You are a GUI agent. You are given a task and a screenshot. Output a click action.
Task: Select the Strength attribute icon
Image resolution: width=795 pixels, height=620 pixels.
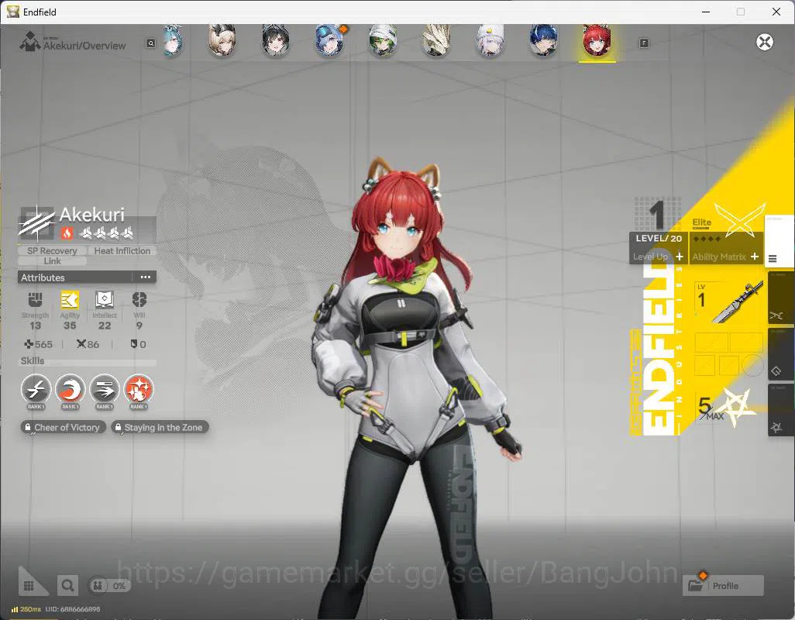point(35,300)
